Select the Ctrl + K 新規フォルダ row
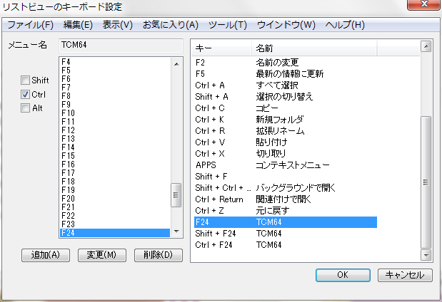The image size is (442, 302). coord(286,120)
